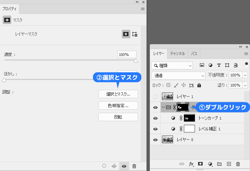250x171 pixels.
Task: Delete layer with Layers panel trash icon
Action: click(238, 164)
